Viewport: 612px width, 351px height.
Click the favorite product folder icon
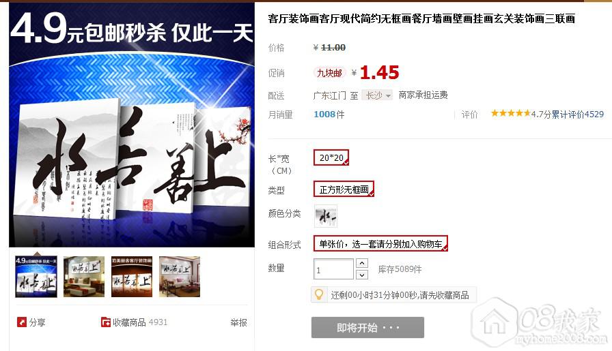[x=105, y=322]
